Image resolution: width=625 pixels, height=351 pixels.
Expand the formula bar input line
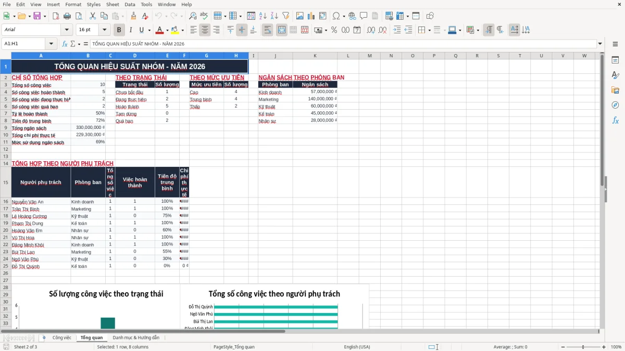pos(600,44)
